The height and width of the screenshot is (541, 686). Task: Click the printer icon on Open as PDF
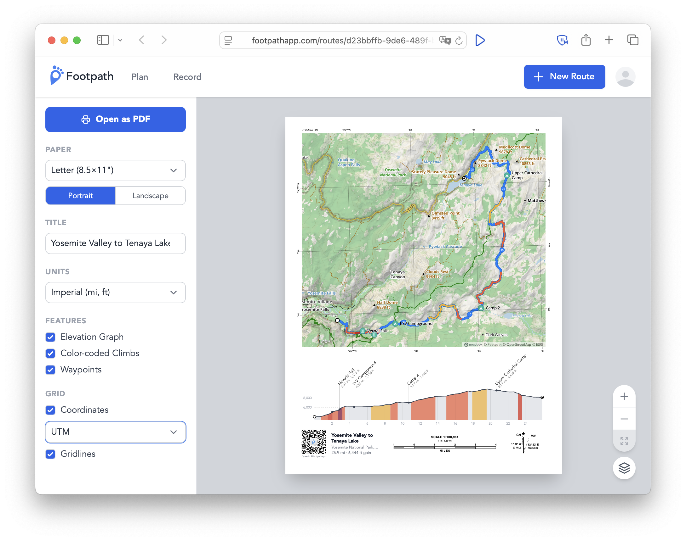(x=86, y=119)
